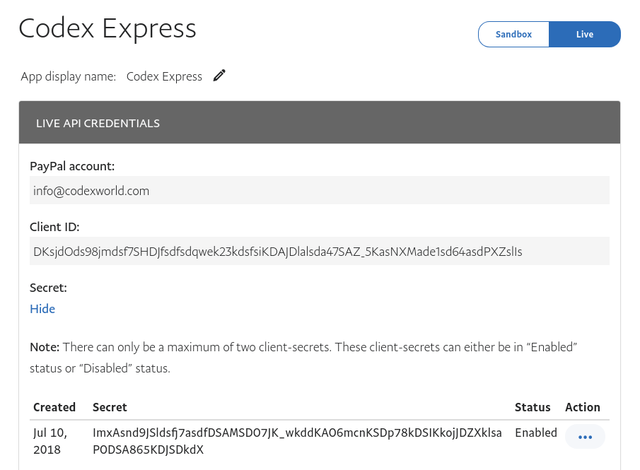640x470 pixels.
Task: Click the Jul 10, 2018 created date
Action: tap(49, 440)
